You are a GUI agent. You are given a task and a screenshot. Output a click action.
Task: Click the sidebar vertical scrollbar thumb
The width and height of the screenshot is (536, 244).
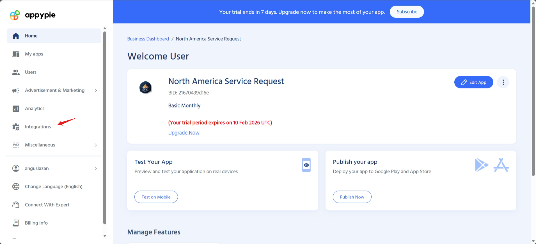pos(105,128)
